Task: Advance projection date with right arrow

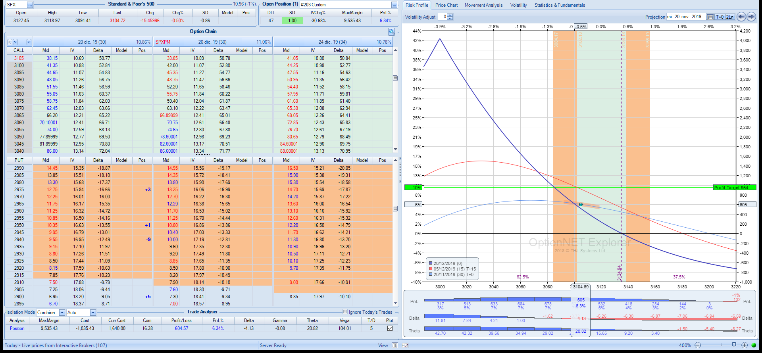Action: 751,17
